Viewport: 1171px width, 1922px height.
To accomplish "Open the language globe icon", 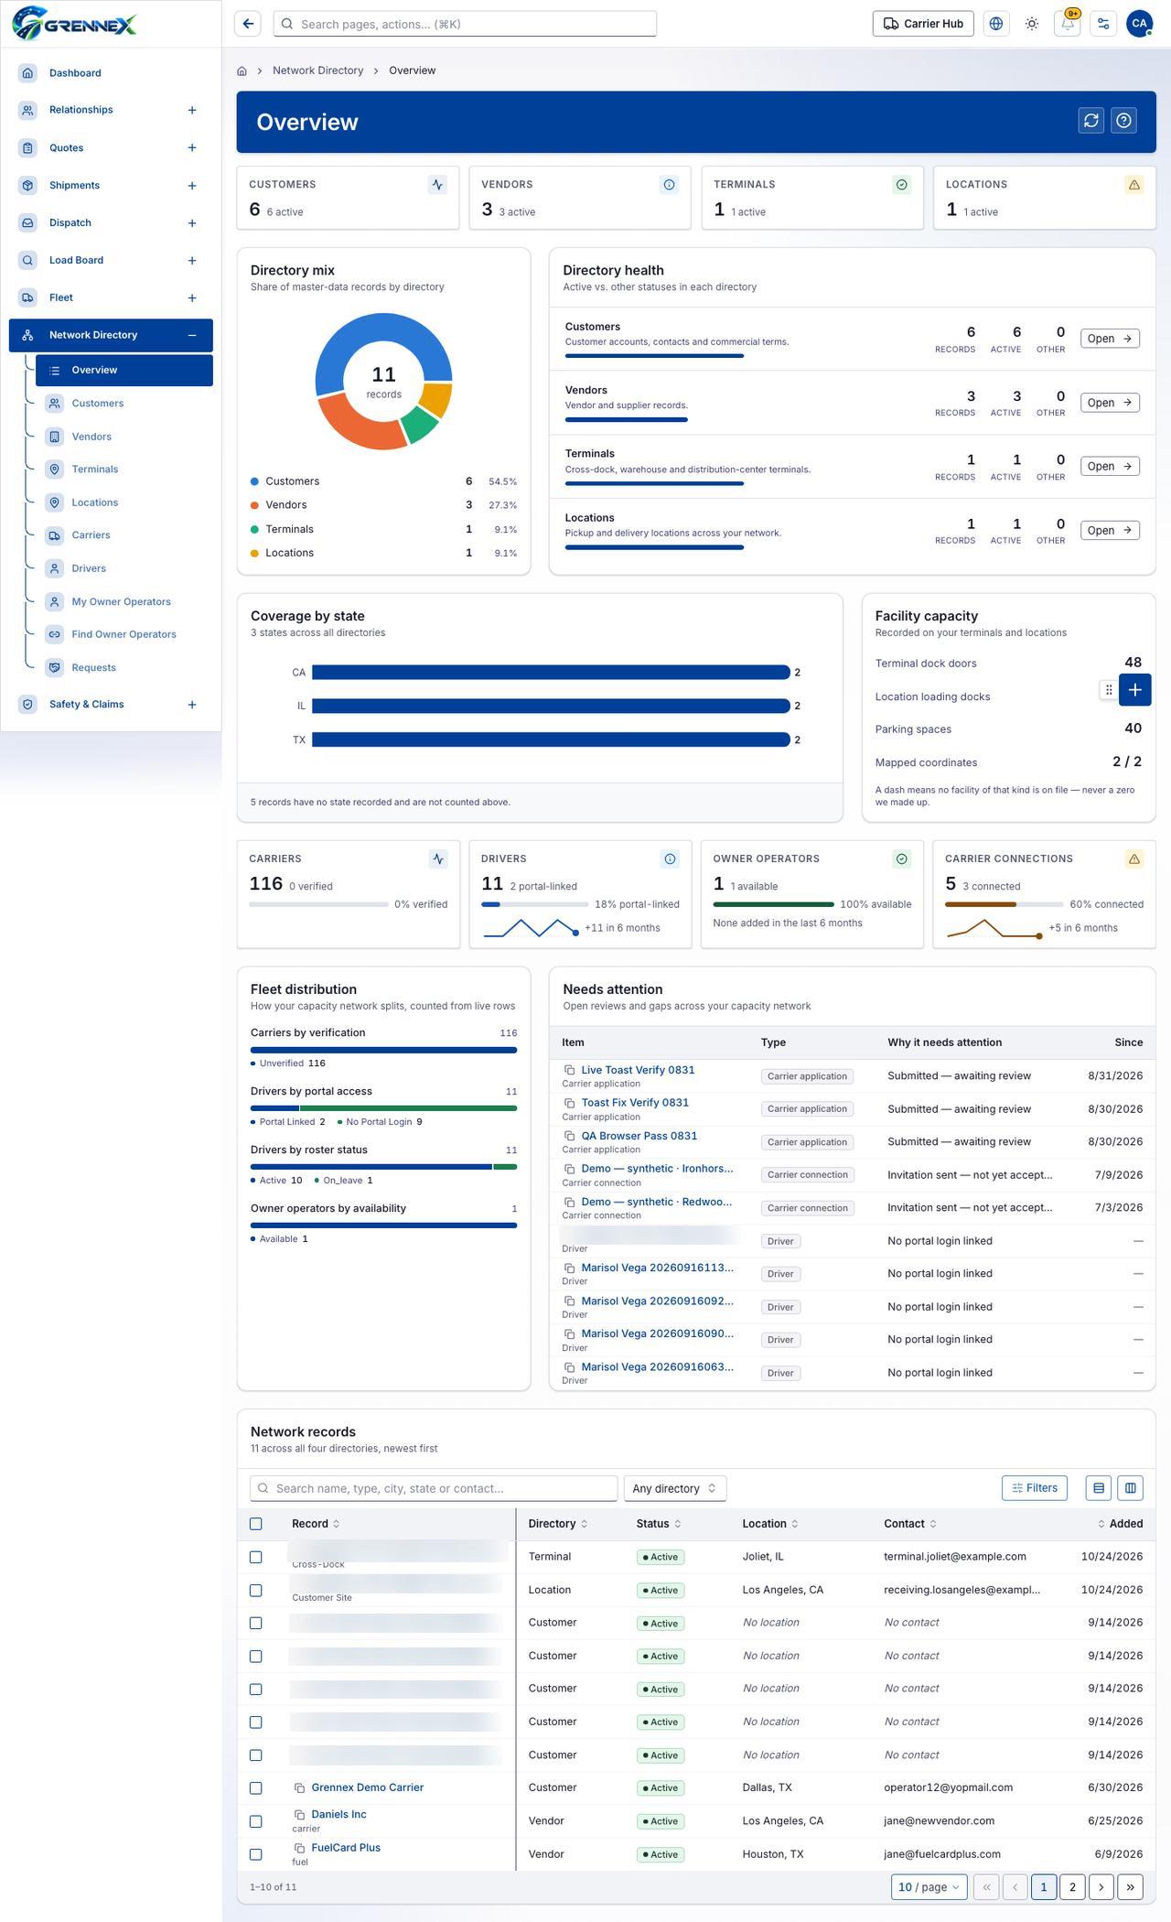I will [996, 24].
